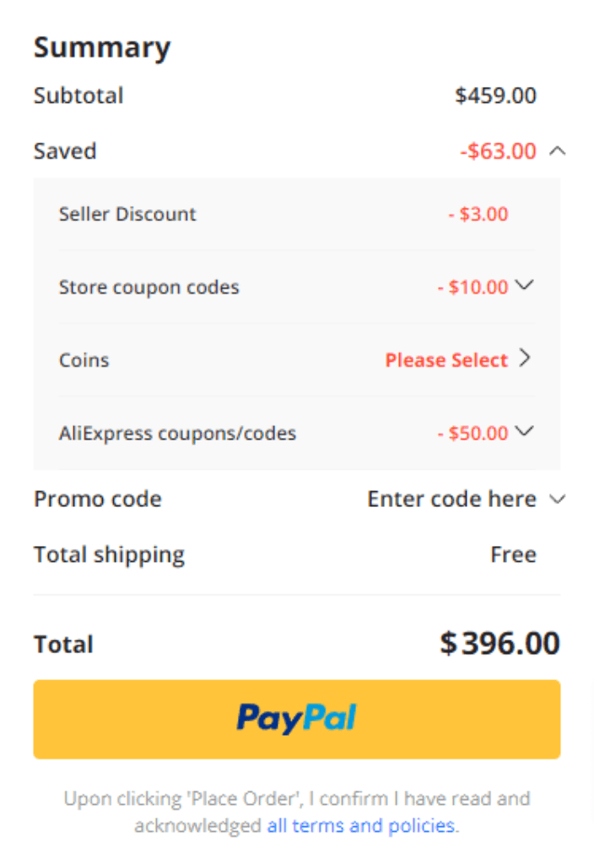Viewport: 594px width, 864px height.
Task: Click the AliExpress coupons/codes label
Action: (177, 434)
